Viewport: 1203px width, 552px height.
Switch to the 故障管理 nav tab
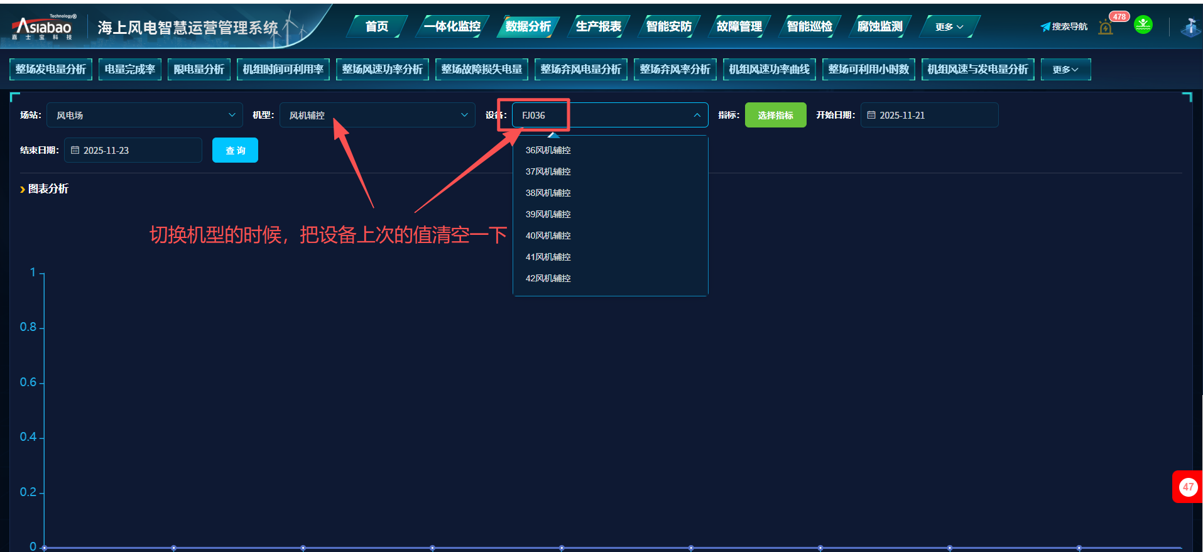739,26
